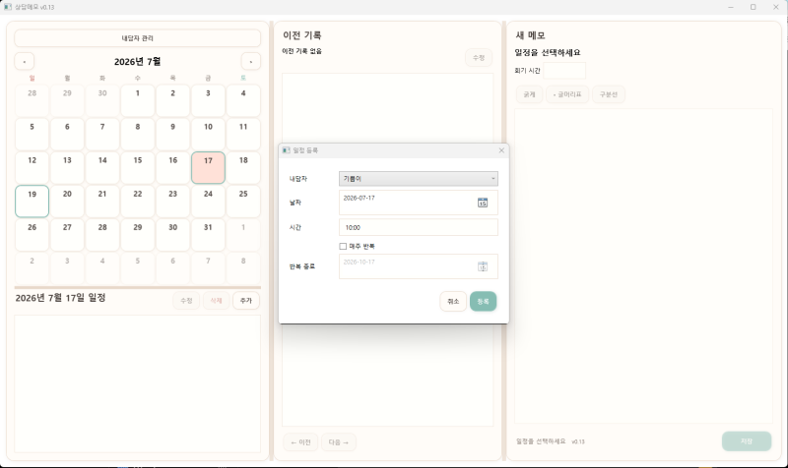
Task: Select calendar day 17
Action: pyautogui.click(x=208, y=167)
